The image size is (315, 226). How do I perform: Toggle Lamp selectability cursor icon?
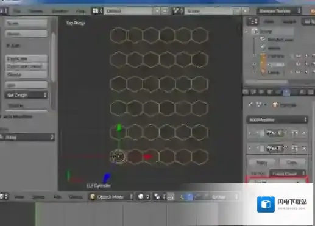click(x=306, y=72)
